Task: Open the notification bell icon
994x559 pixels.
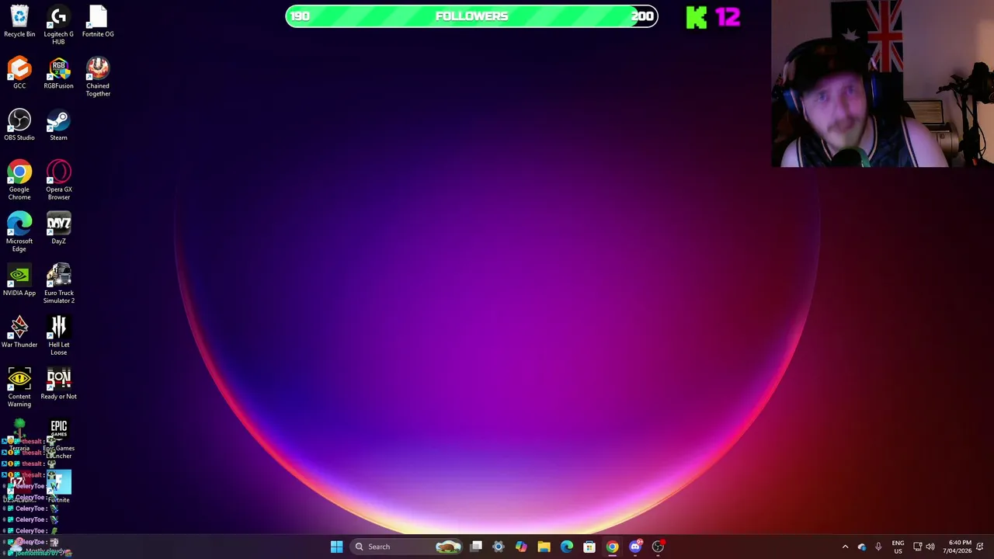Action: [980, 547]
